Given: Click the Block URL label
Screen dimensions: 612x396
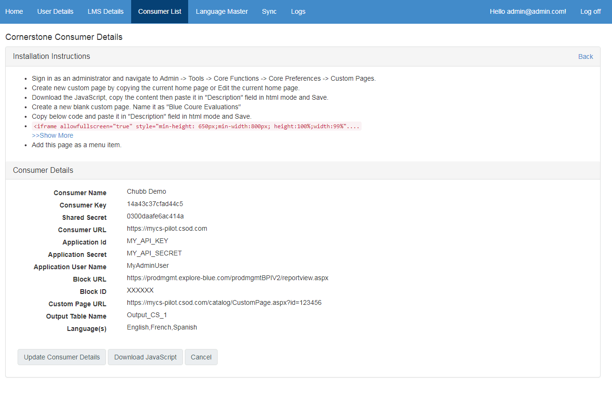Looking at the screenshot, I should [90, 279].
